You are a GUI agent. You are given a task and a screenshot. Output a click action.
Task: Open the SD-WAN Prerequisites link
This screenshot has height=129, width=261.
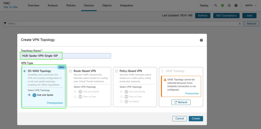(55, 103)
